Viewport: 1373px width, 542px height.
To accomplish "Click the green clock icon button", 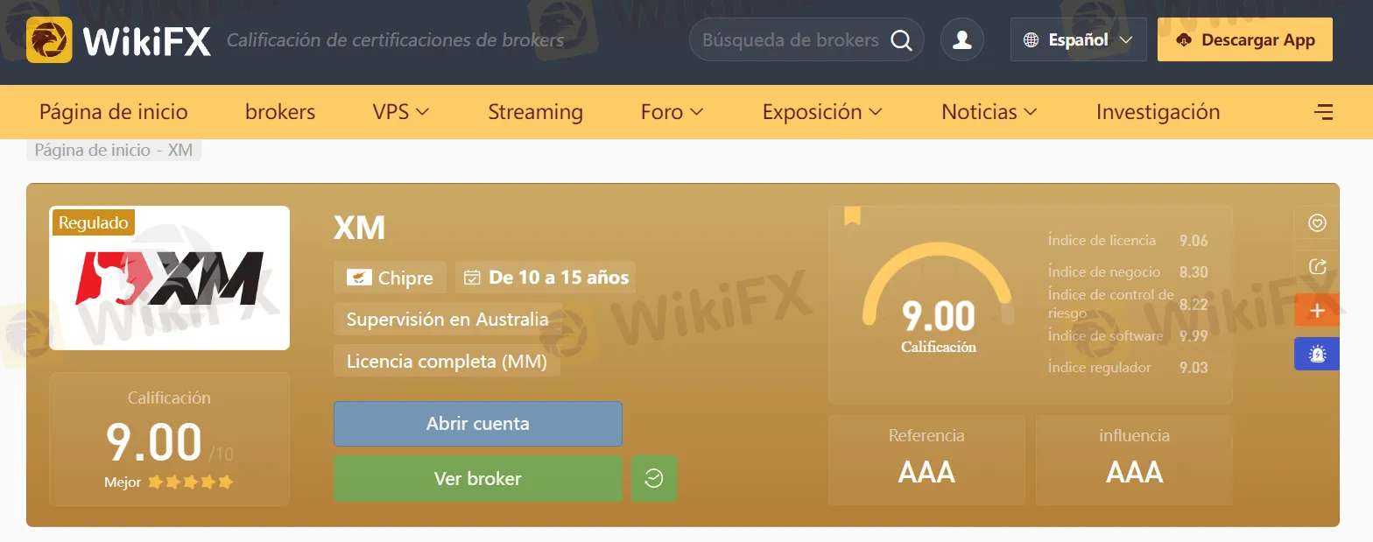I will tap(654, 479).
